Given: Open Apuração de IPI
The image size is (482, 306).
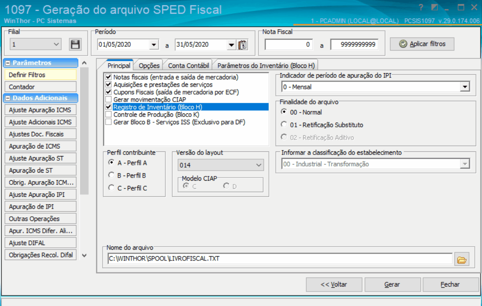Looking at the screenshot, I should [x=41, y=207].
